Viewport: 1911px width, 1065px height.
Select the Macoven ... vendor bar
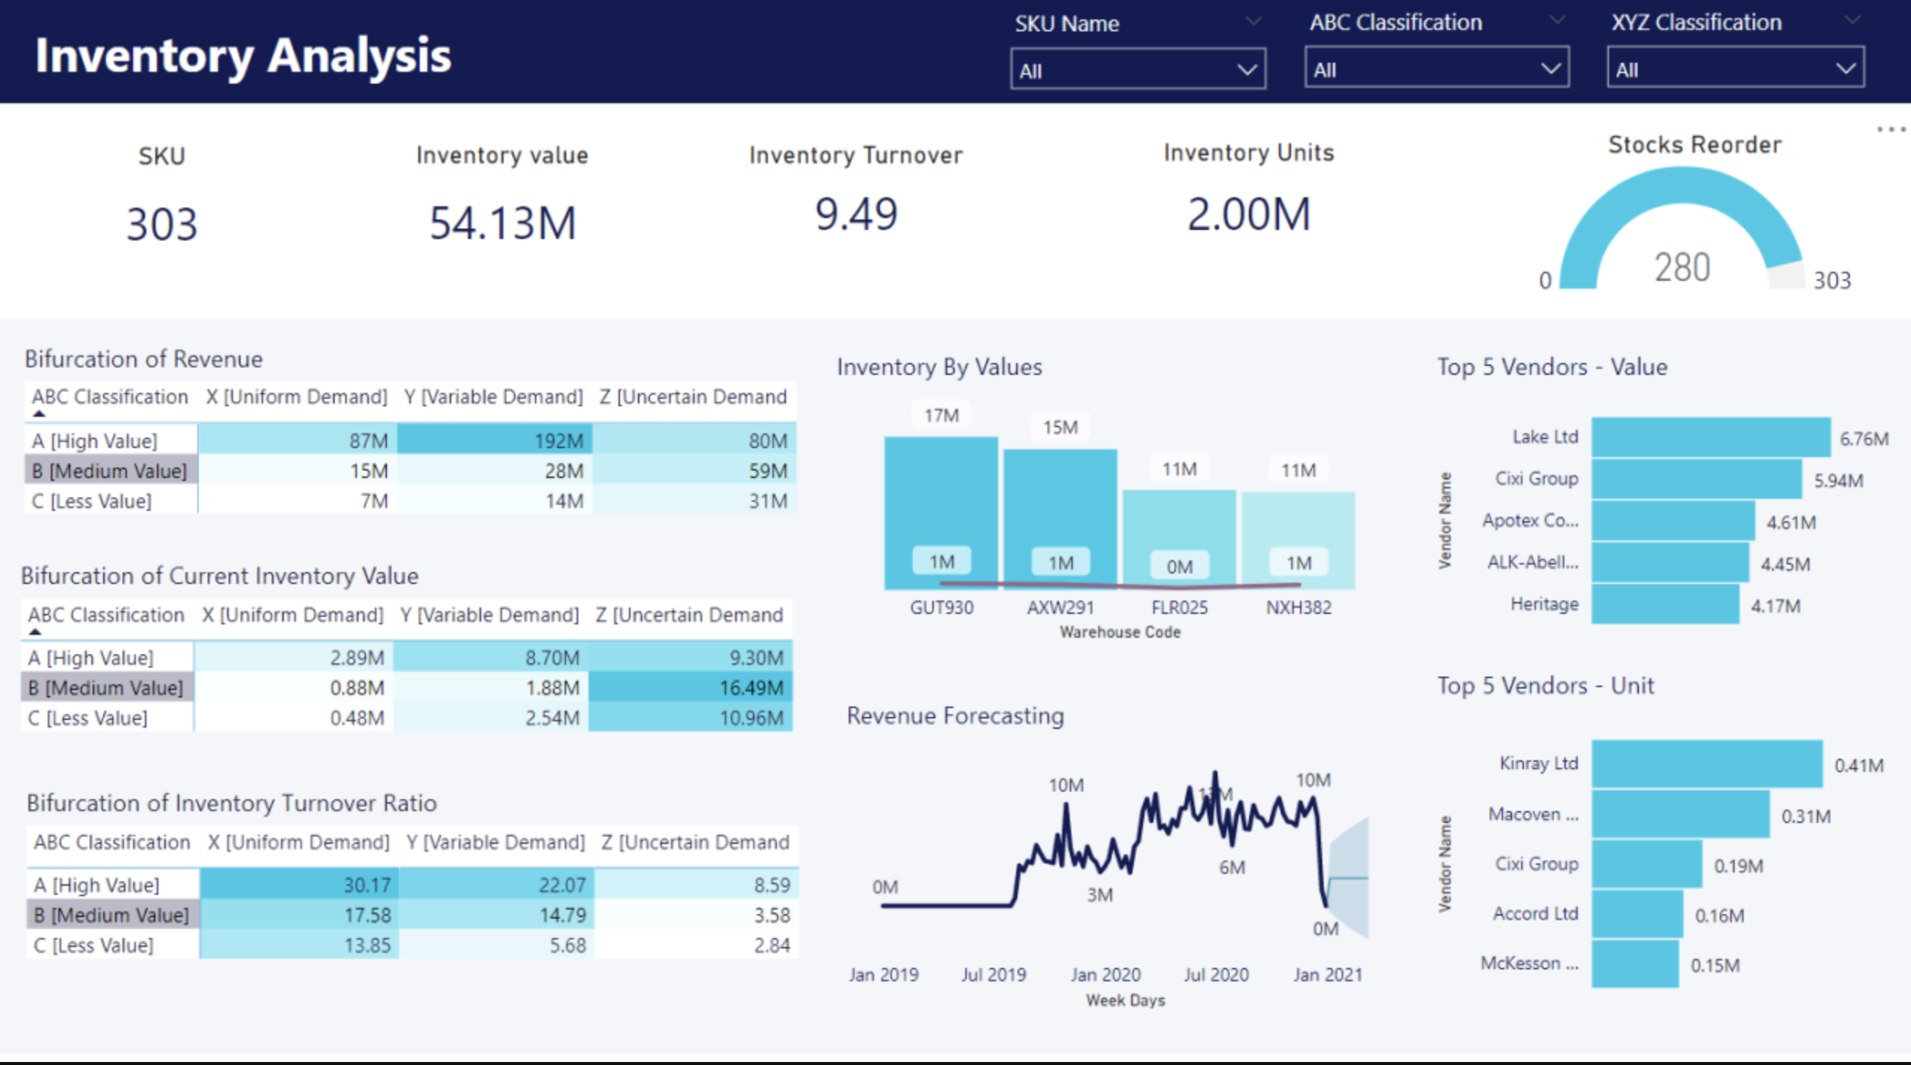click(x=1680, y=813)
